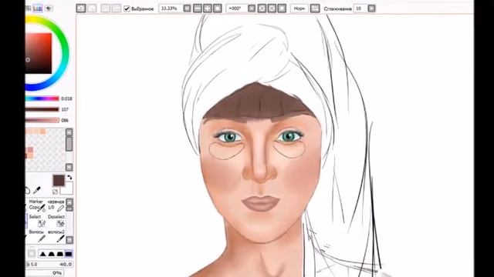Select the second rounded brush edge shape
Viewport: 494px width, 277px height.
pos(52,253)
